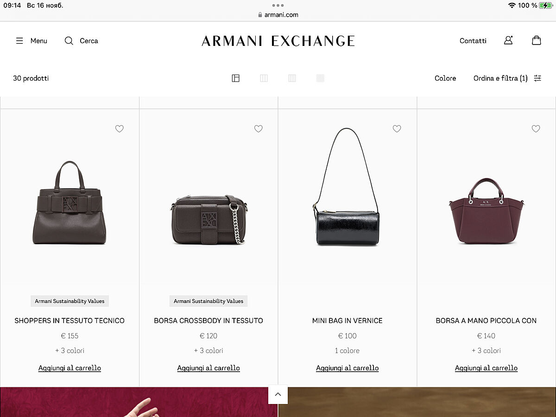Open the hamburger Menu icon

19,41
